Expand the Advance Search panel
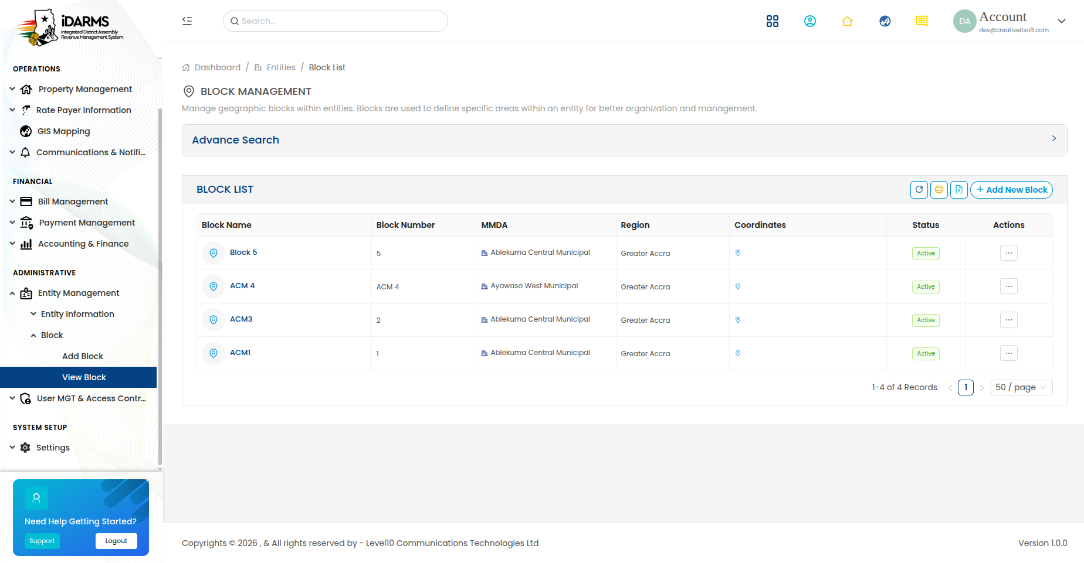The width and height of the screenshot is (1084, 563). [x=624, y=140]
